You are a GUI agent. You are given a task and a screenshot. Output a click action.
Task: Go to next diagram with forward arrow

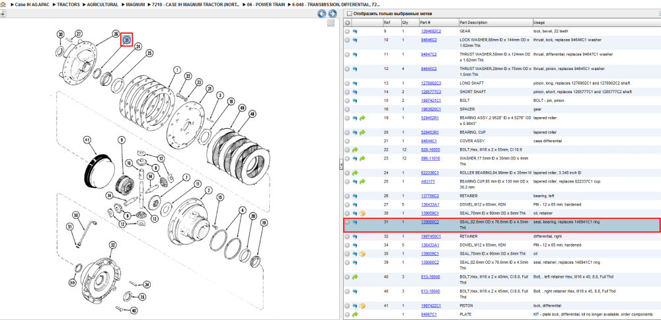(332, 14)
